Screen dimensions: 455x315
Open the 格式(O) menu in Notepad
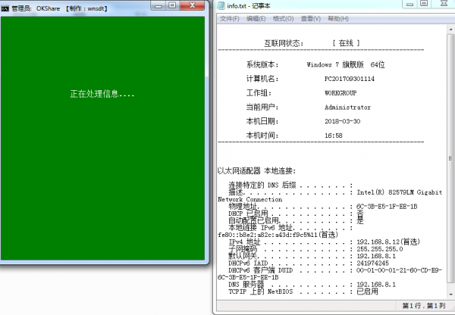click(x=283, y=19)
